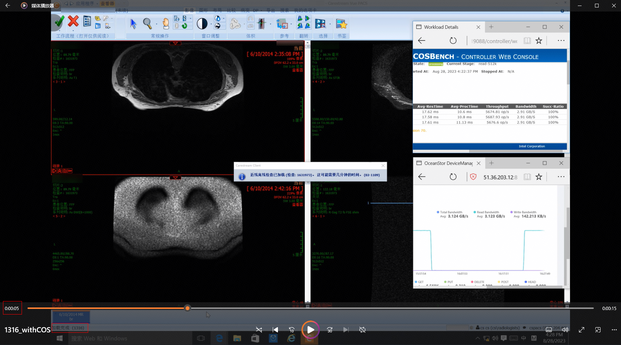621x345 pixels.
Task: Click back arrow in media player
Action: [x=8, y=6]
